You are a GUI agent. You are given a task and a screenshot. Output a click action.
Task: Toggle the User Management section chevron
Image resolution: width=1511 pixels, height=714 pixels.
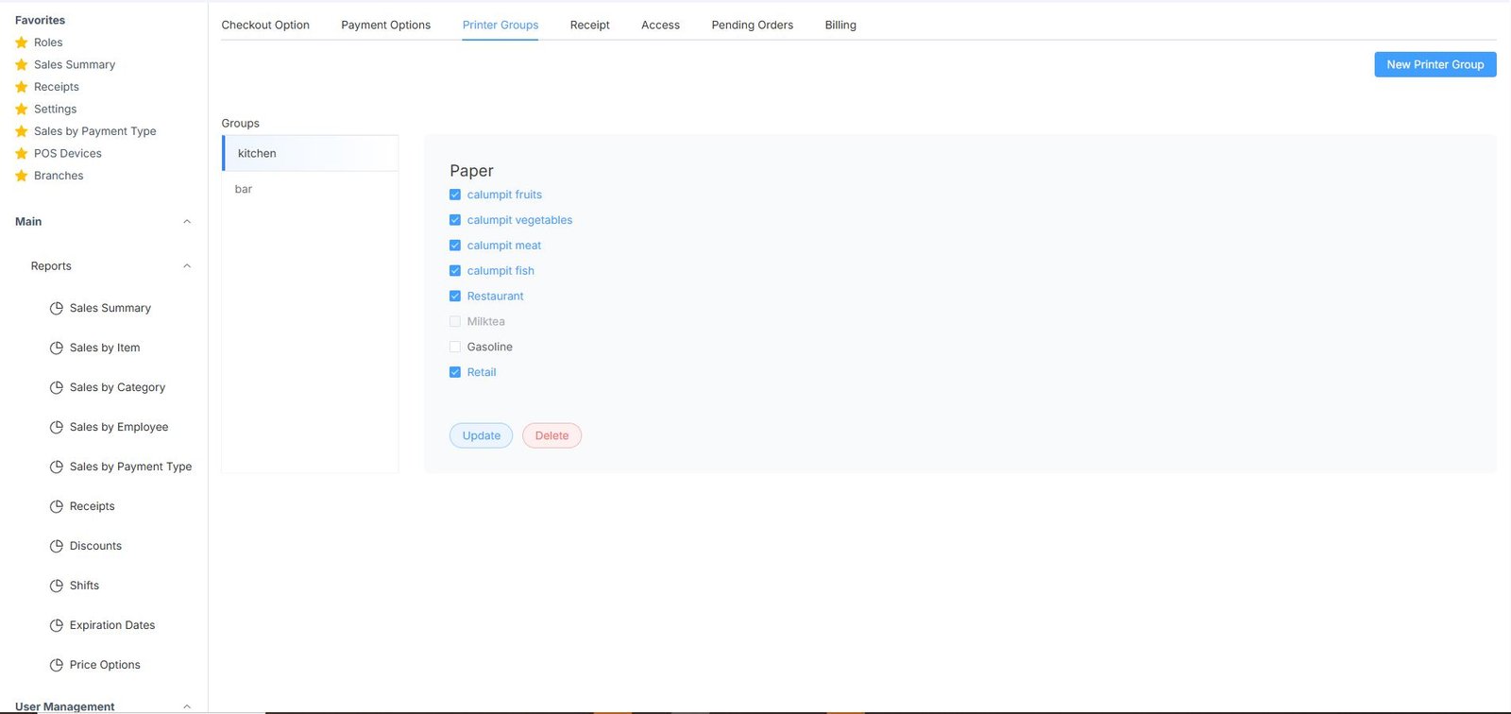(x=187, y=705)
